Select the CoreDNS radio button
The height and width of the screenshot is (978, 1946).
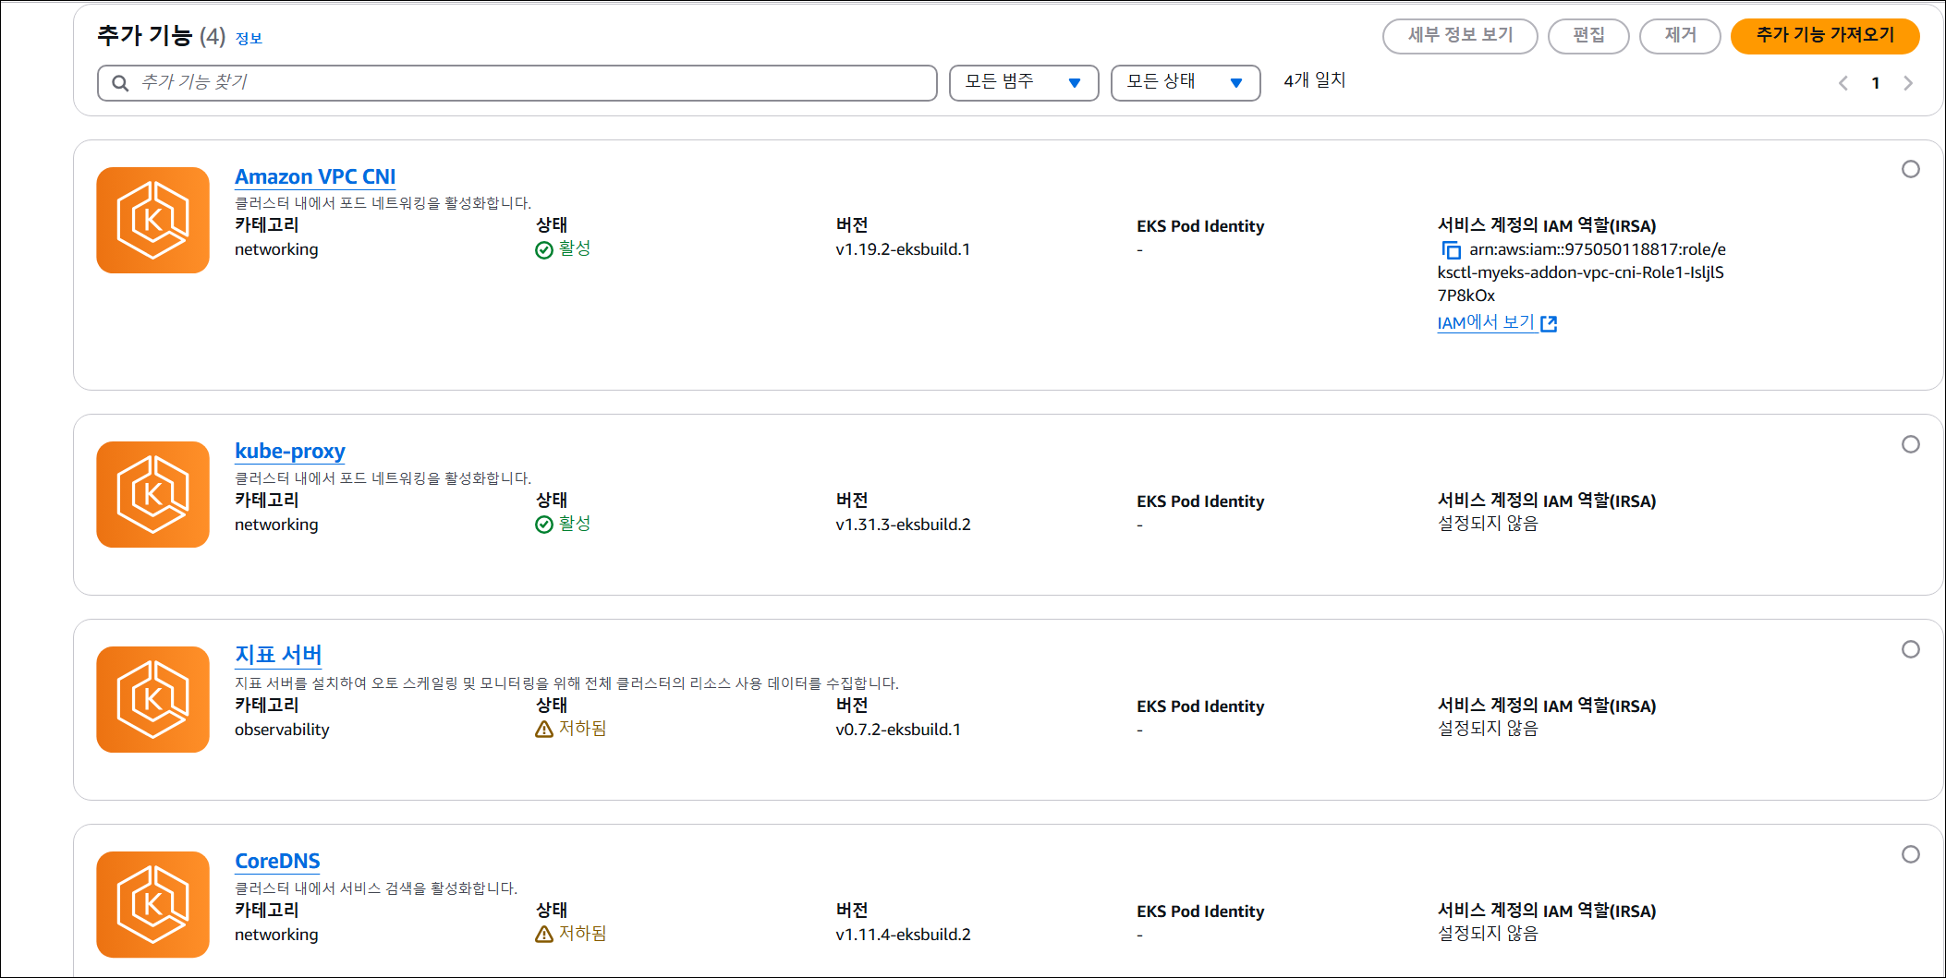pos(1911,854)
